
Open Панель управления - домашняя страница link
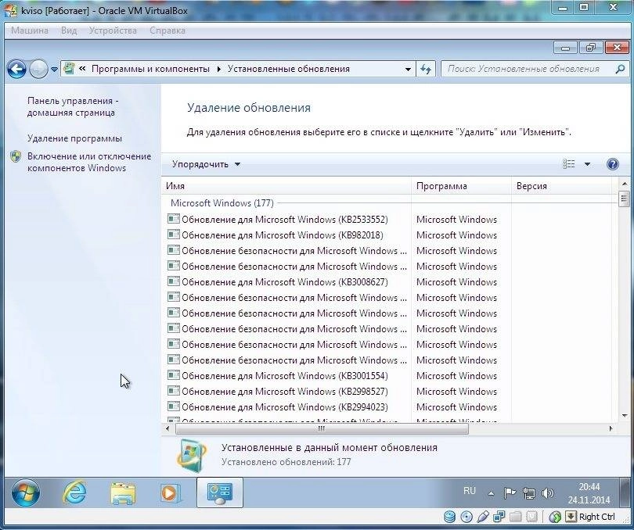[x=73, y=106]
